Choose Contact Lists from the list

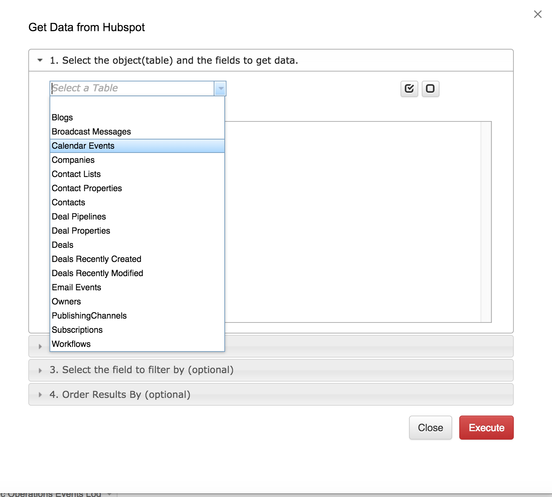pyautogui.click(x=76, y=174)
